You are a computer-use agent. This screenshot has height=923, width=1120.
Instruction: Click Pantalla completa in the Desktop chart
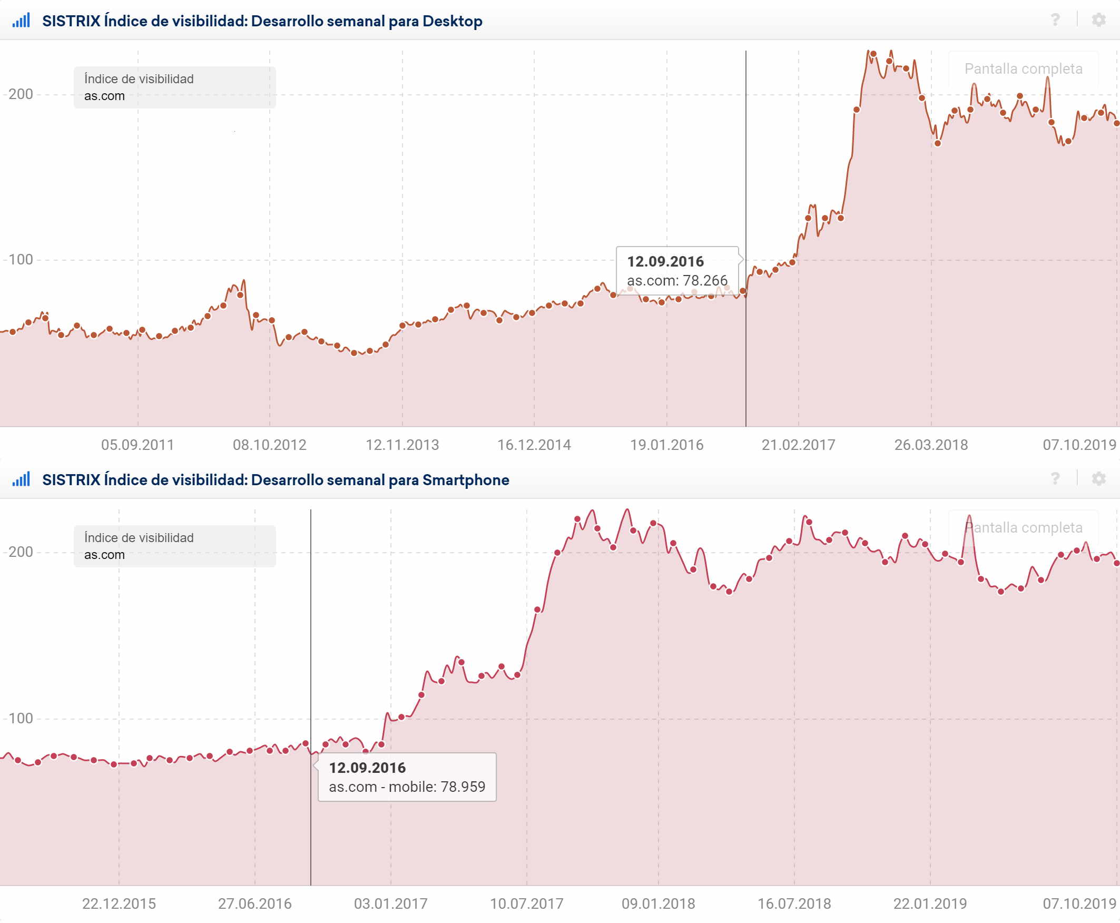coord(1023,69)
